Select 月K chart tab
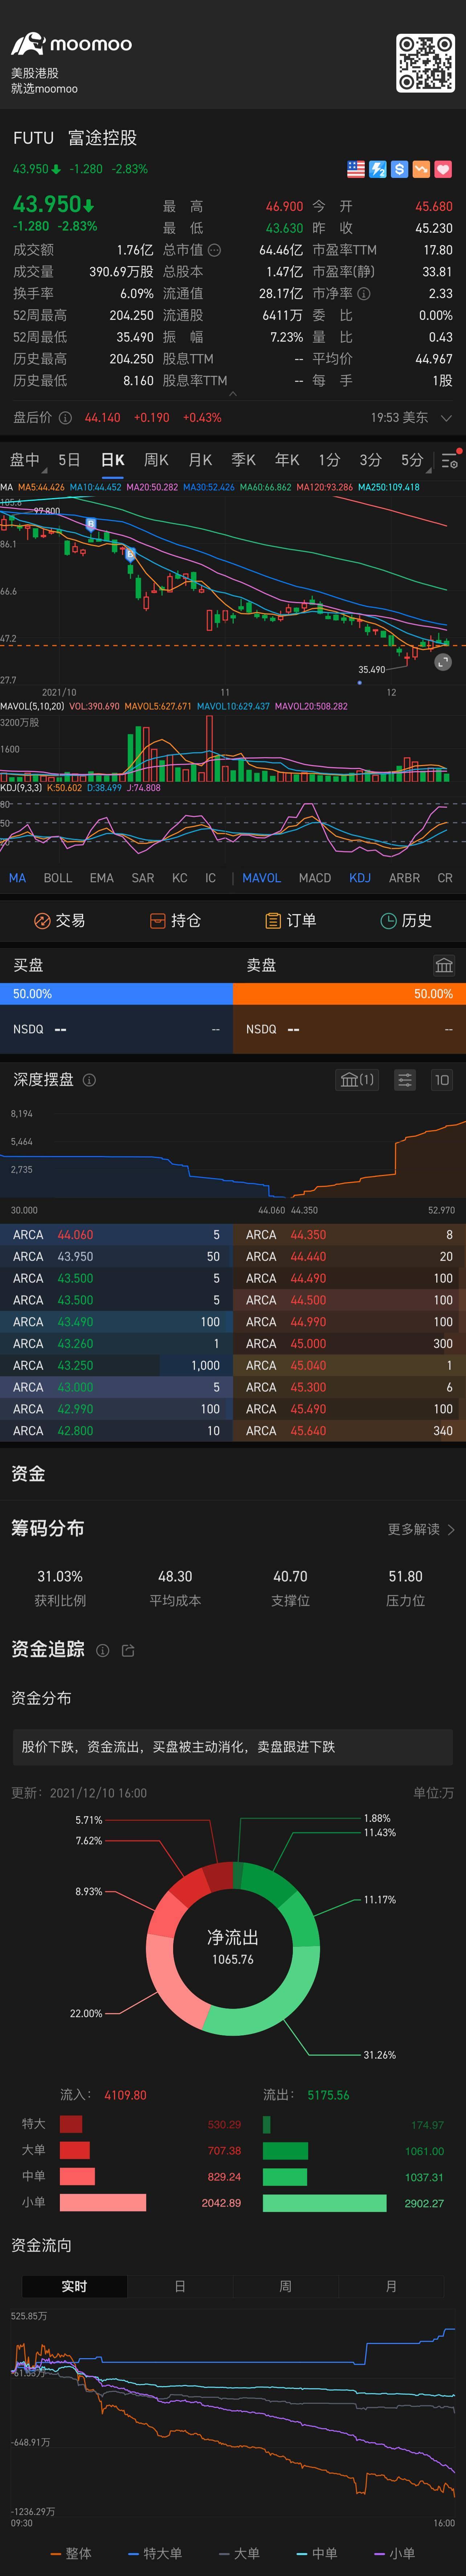 pyautogui.click(x=200, y=460)
